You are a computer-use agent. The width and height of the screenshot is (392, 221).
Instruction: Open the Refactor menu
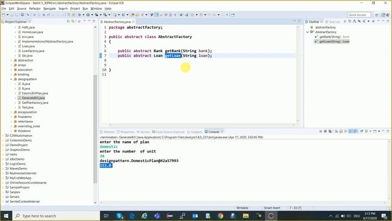[35, 9]
